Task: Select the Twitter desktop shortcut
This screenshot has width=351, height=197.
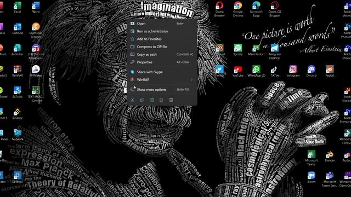Action: (x=219, y=71)
